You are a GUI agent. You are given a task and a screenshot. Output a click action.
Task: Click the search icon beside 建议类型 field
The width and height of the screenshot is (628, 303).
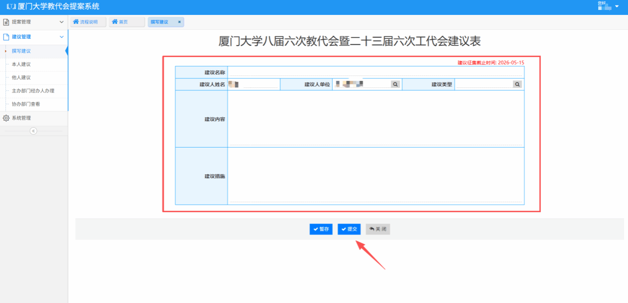coord(517,84)
